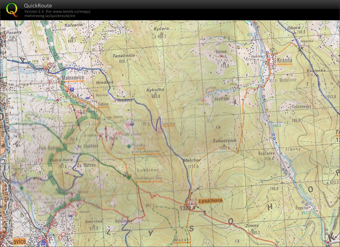This screenshot has width=340, height=247.
Task: Click the Ivančena label
Action: (168, 124)
